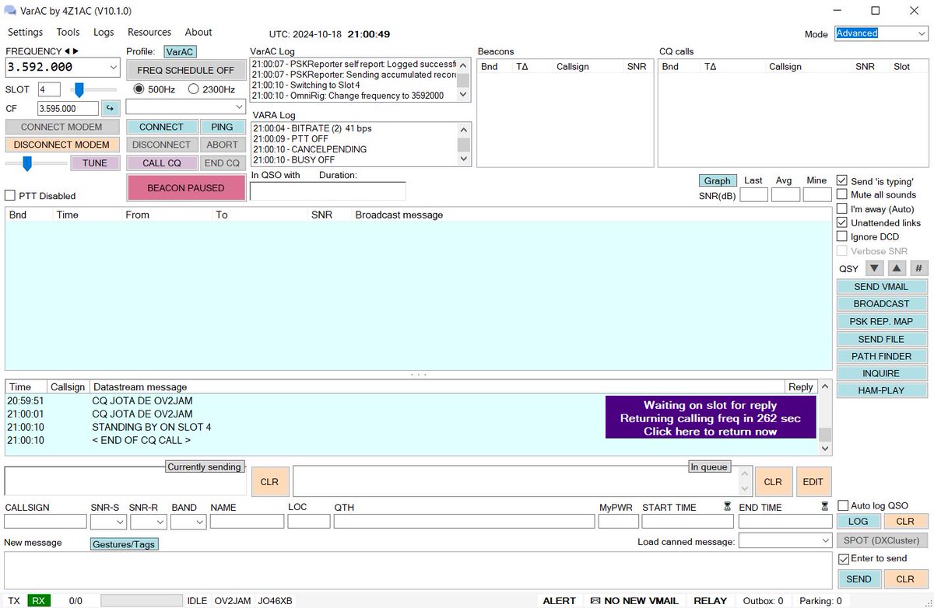Check the I'm away (Auto) box
Image resolution: width=934 pixels, height=608 pixels.
tap(842, 208)
